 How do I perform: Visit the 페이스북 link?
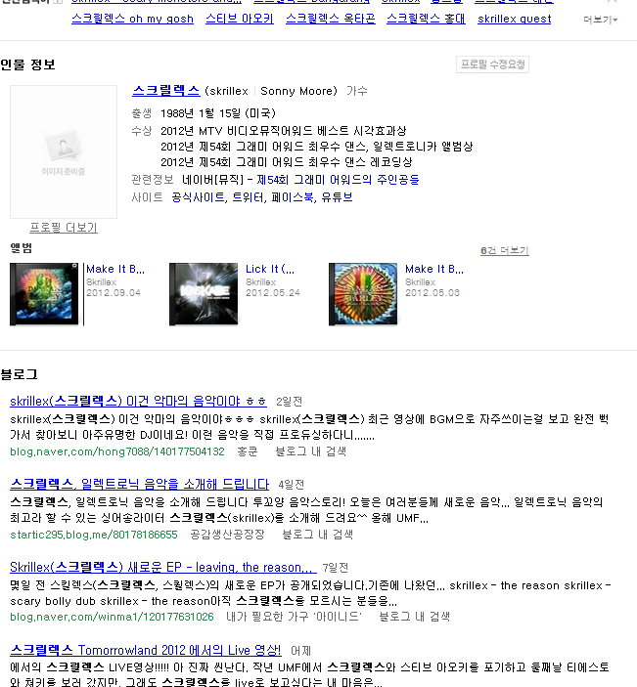(293, 197)
